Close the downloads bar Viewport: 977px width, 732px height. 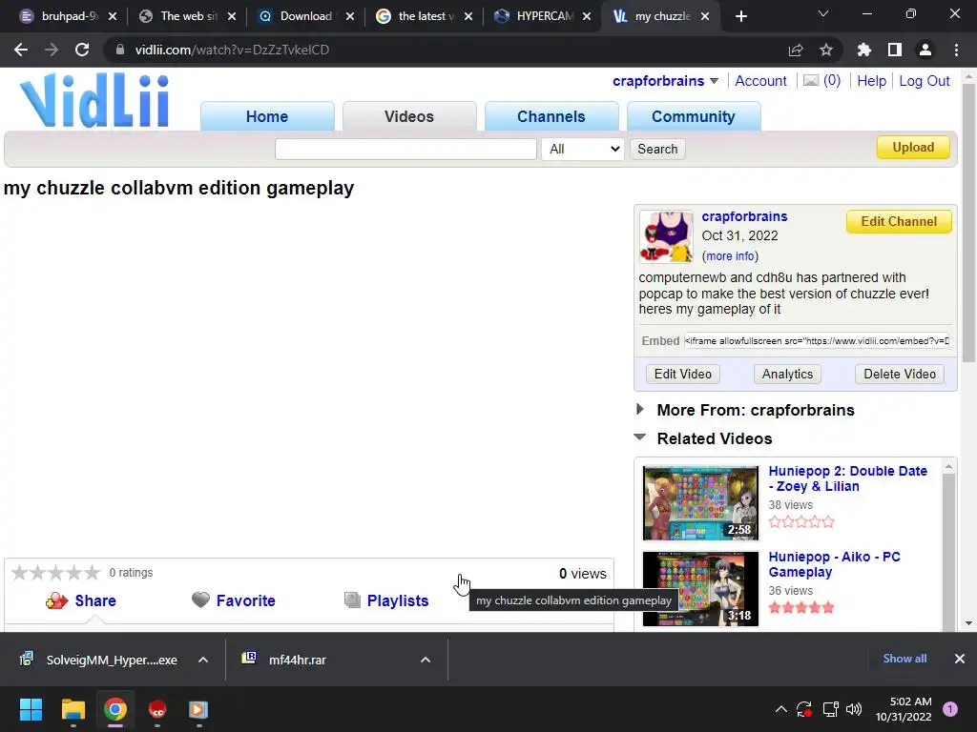coord(960,659)
